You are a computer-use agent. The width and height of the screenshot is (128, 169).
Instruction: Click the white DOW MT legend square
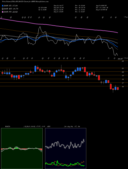coord(3,9)
